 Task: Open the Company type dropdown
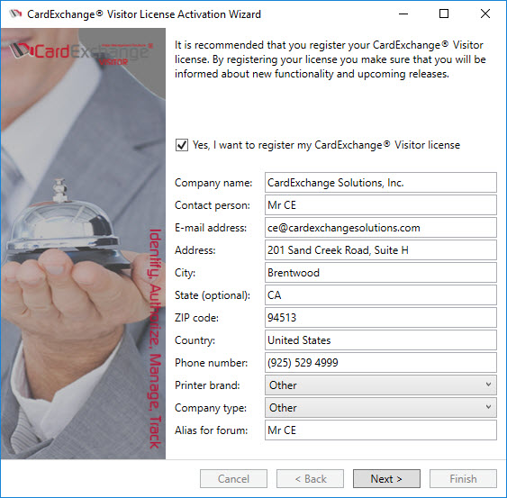(381, 407)
